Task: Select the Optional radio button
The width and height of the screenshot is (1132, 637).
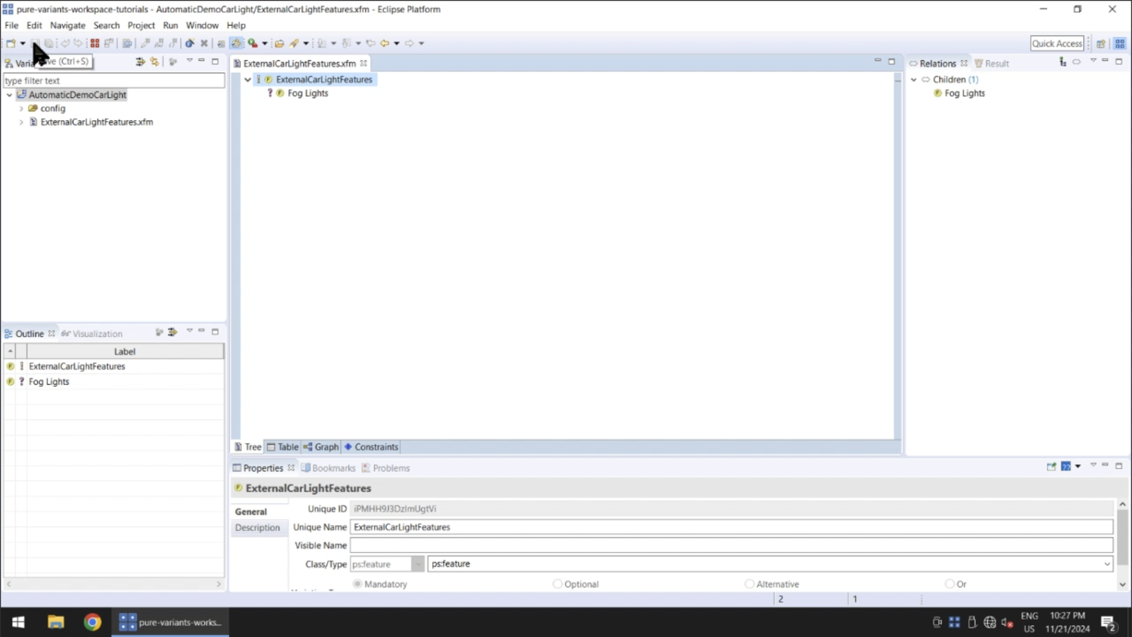Action: click(558, 584)
